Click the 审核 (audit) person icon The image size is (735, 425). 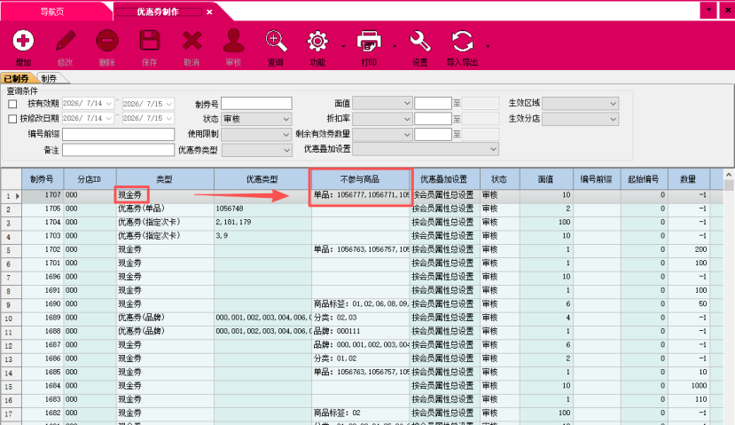click(233, 41)
